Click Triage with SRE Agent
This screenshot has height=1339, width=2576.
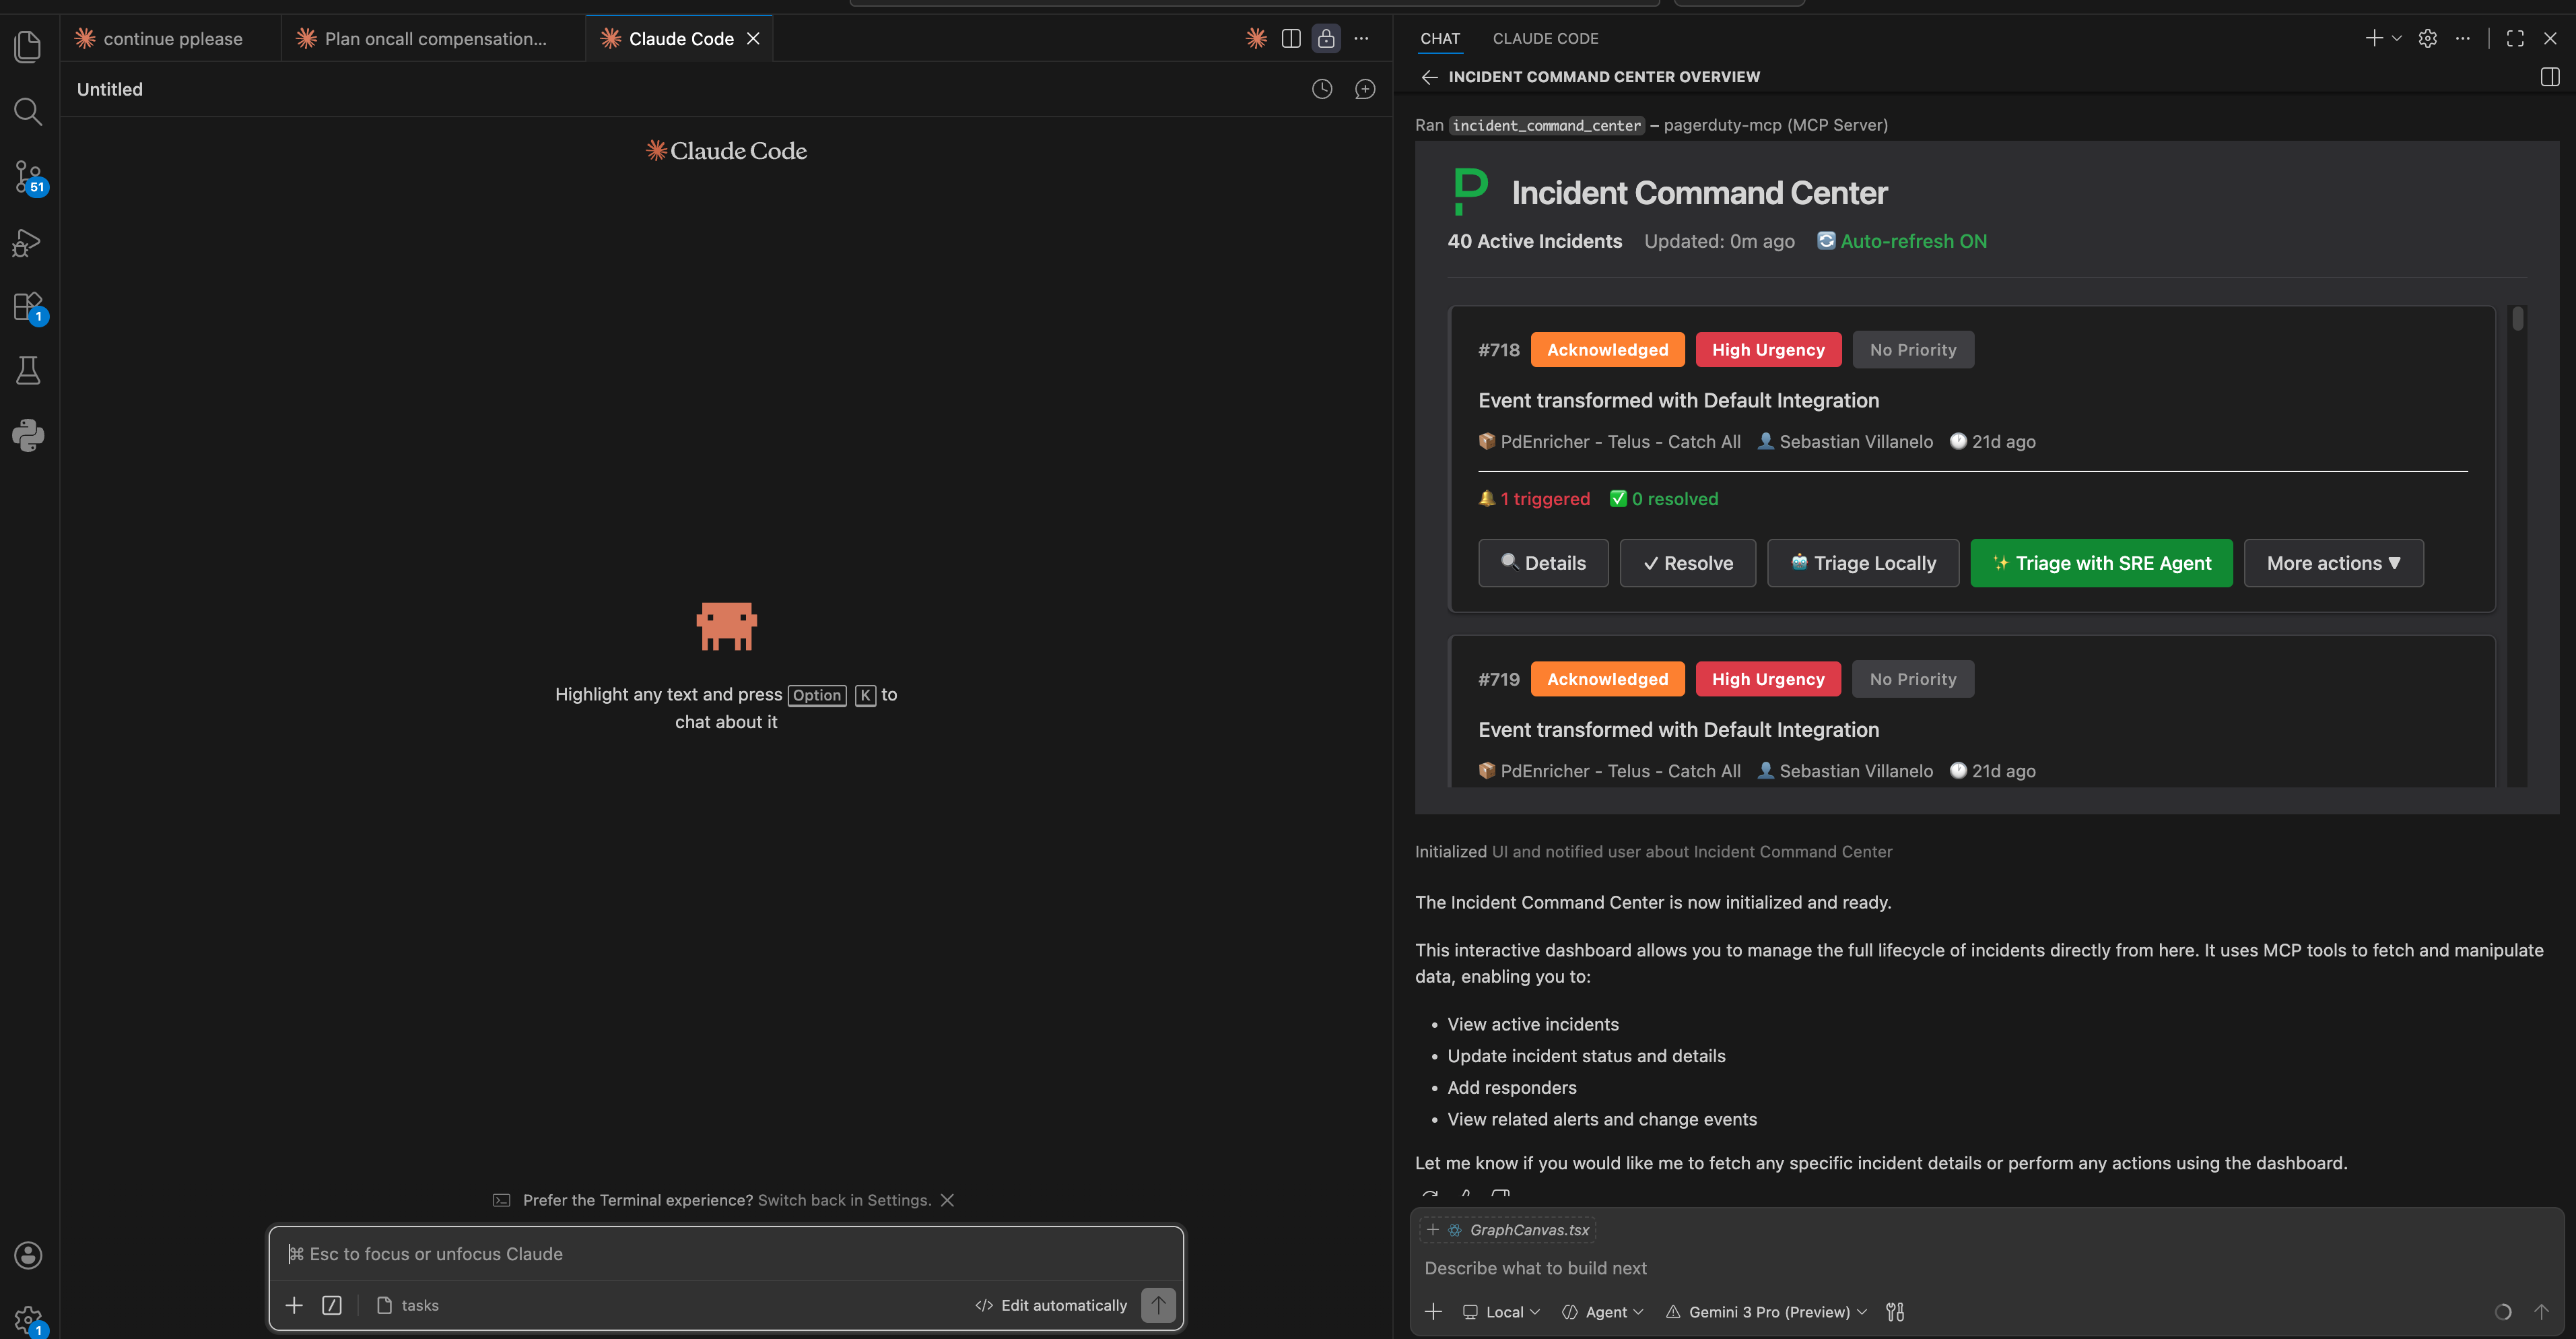[x=2101, y=562]
